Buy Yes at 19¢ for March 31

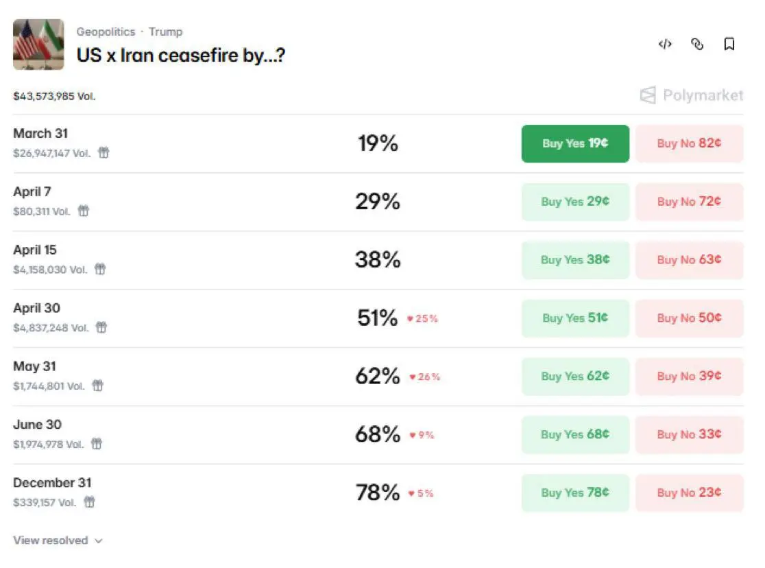[x=575, y=143]
